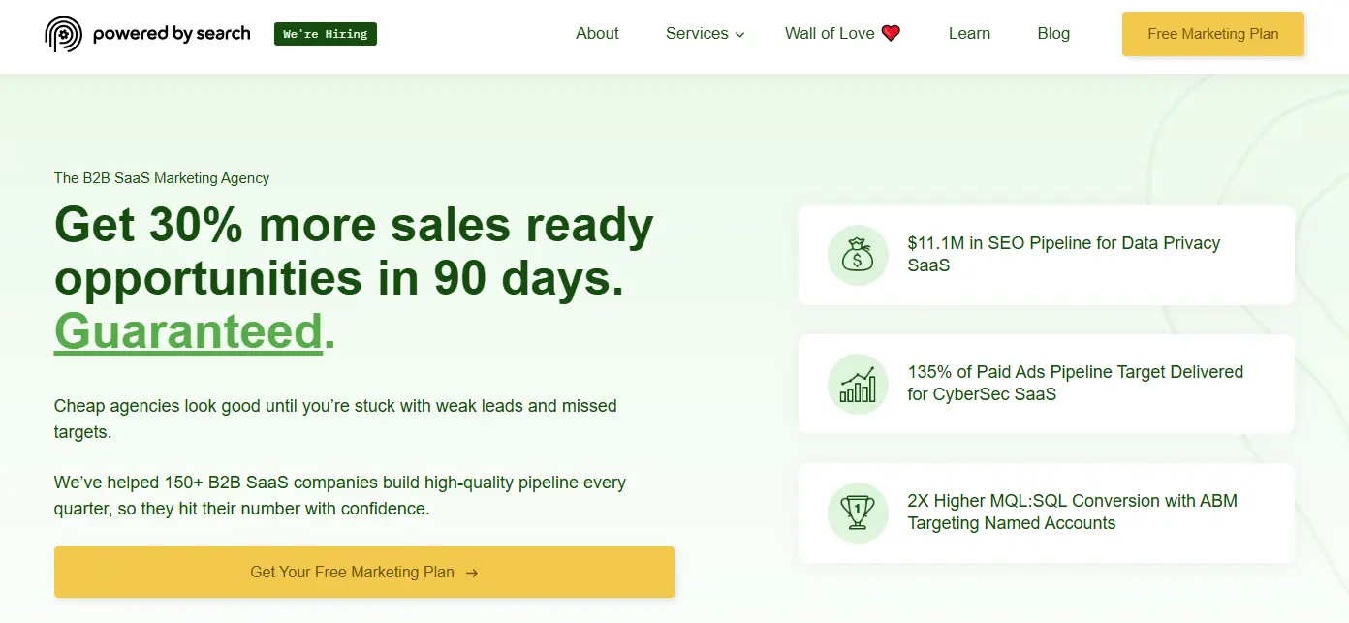Viewport: 1349px width, 623px height.
Task: Click the heart icon beside Wall of Love
Action: coord(891,32)
